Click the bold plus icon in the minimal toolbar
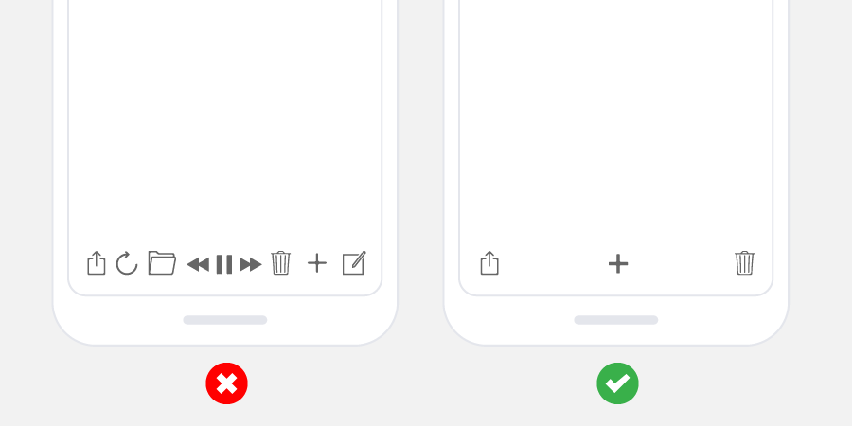Viewport: 853px width, 427px height. point(618,264)
